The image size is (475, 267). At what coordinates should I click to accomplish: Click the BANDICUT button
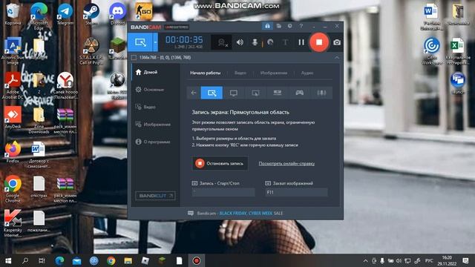click(x=155, y=196)
